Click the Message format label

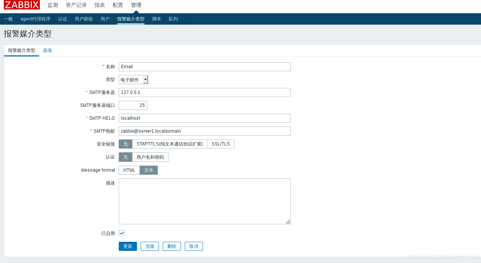click(x=98, y=170)
